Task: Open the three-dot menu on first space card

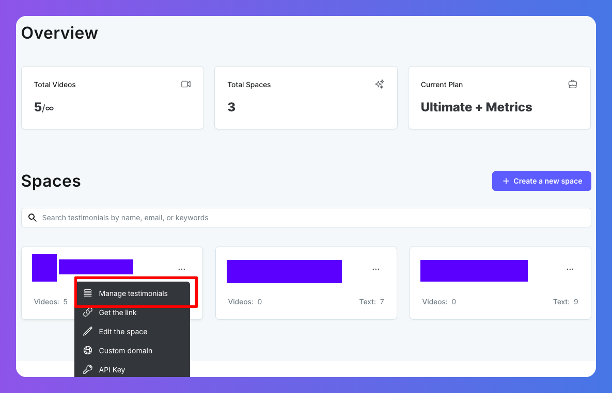Action: 182,269
